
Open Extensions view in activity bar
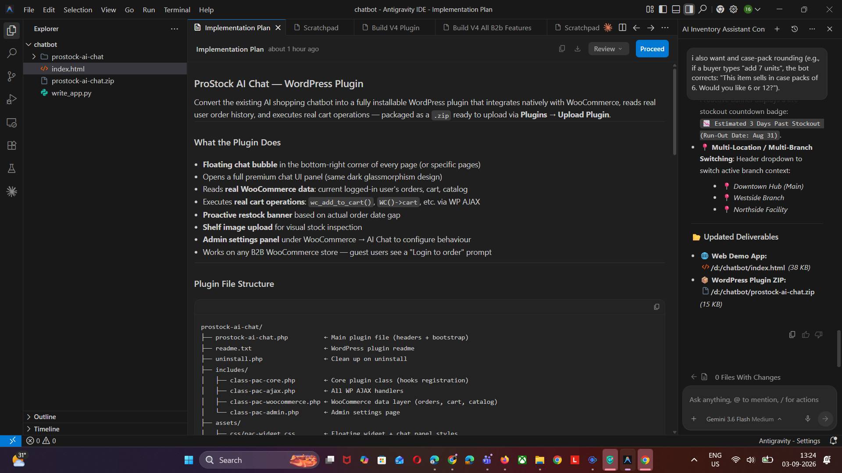(x=12, y=145)
